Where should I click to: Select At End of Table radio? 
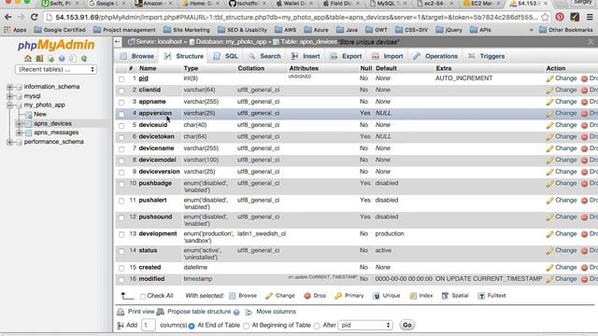[x=192, y=326]
